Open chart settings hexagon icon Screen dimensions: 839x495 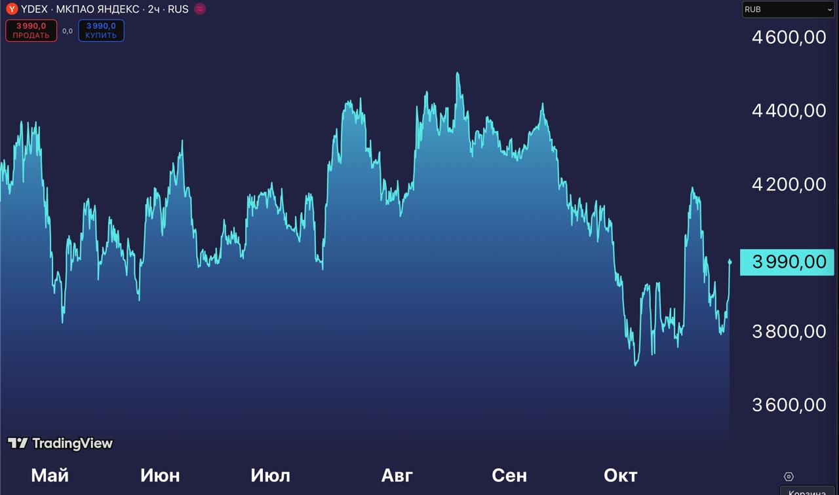pyautogui.click(x=789, y=477)
